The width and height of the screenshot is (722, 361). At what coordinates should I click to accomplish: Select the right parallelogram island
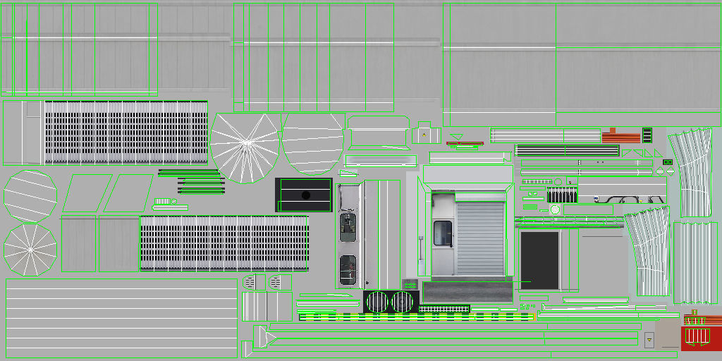[128, 193]
